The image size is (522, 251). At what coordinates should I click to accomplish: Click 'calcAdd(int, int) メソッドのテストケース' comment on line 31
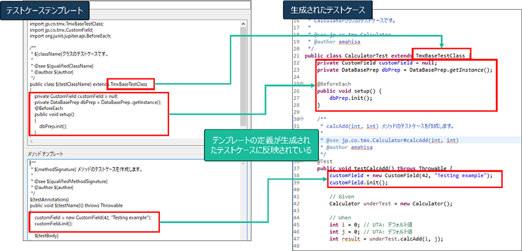[x=391, y=126]
